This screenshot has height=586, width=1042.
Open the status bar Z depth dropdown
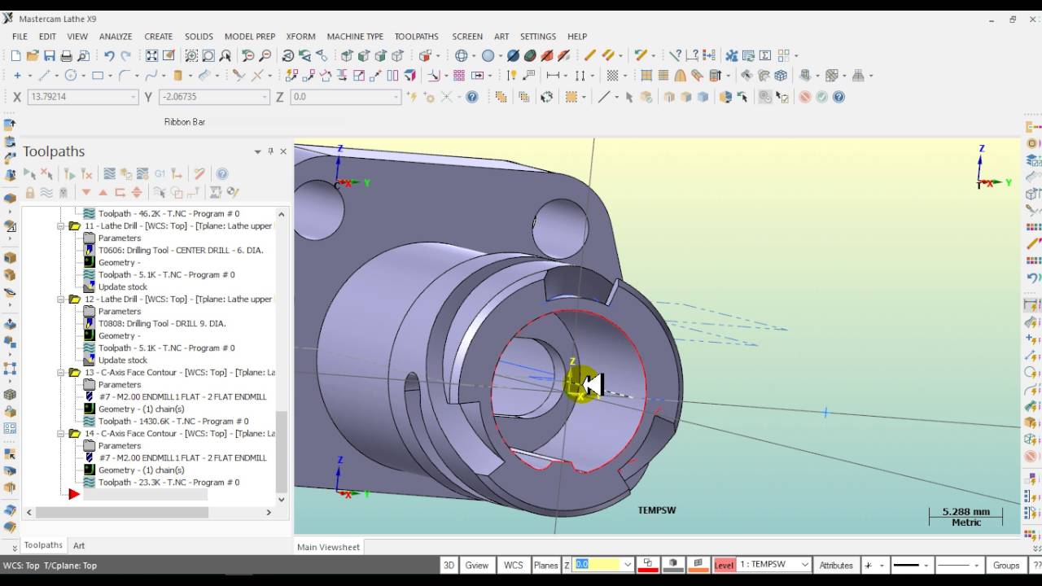tap(627, 565)
